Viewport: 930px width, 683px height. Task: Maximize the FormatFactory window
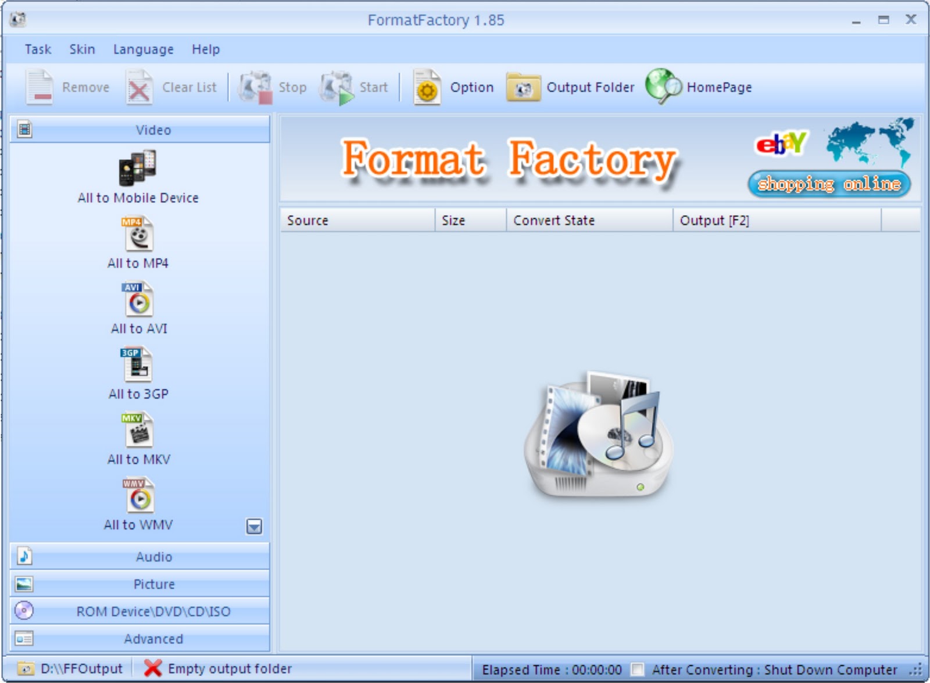884,20
